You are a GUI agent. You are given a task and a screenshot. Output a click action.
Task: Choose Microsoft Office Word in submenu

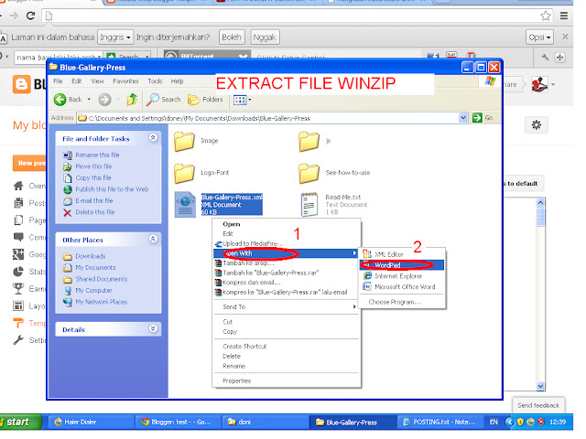coord(402,287)
